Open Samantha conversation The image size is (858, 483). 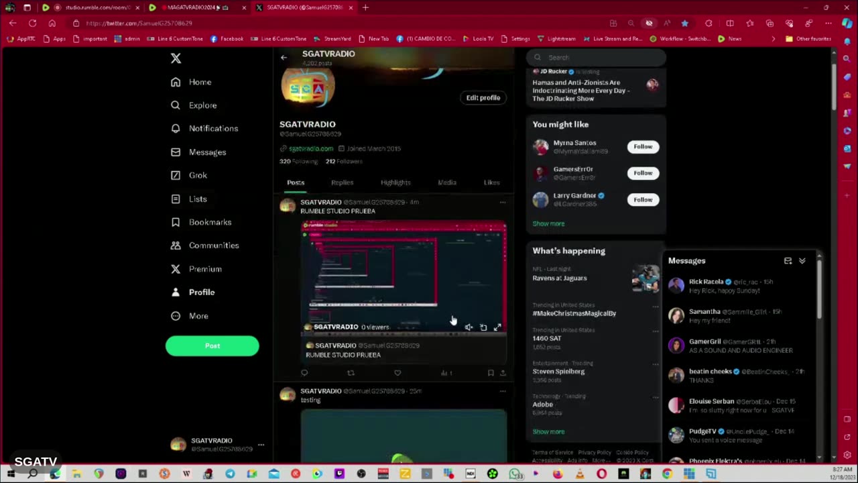pos(739,315)
